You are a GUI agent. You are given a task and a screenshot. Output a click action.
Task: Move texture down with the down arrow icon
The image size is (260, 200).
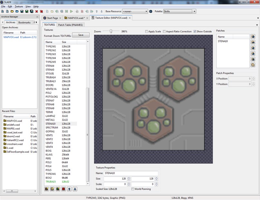(75, 189)
